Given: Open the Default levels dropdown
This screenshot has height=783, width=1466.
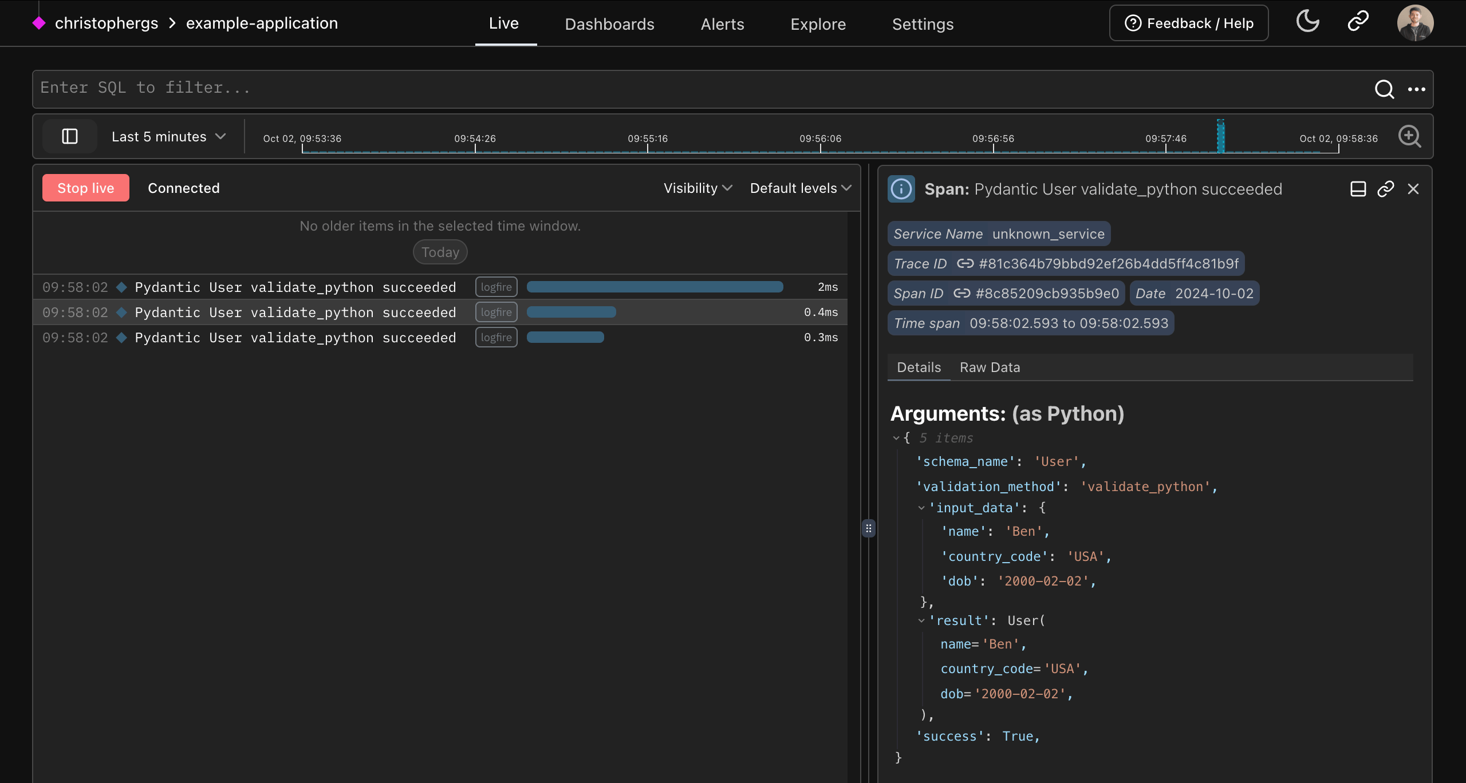Looking at the screenshot, I should (799, 188).
